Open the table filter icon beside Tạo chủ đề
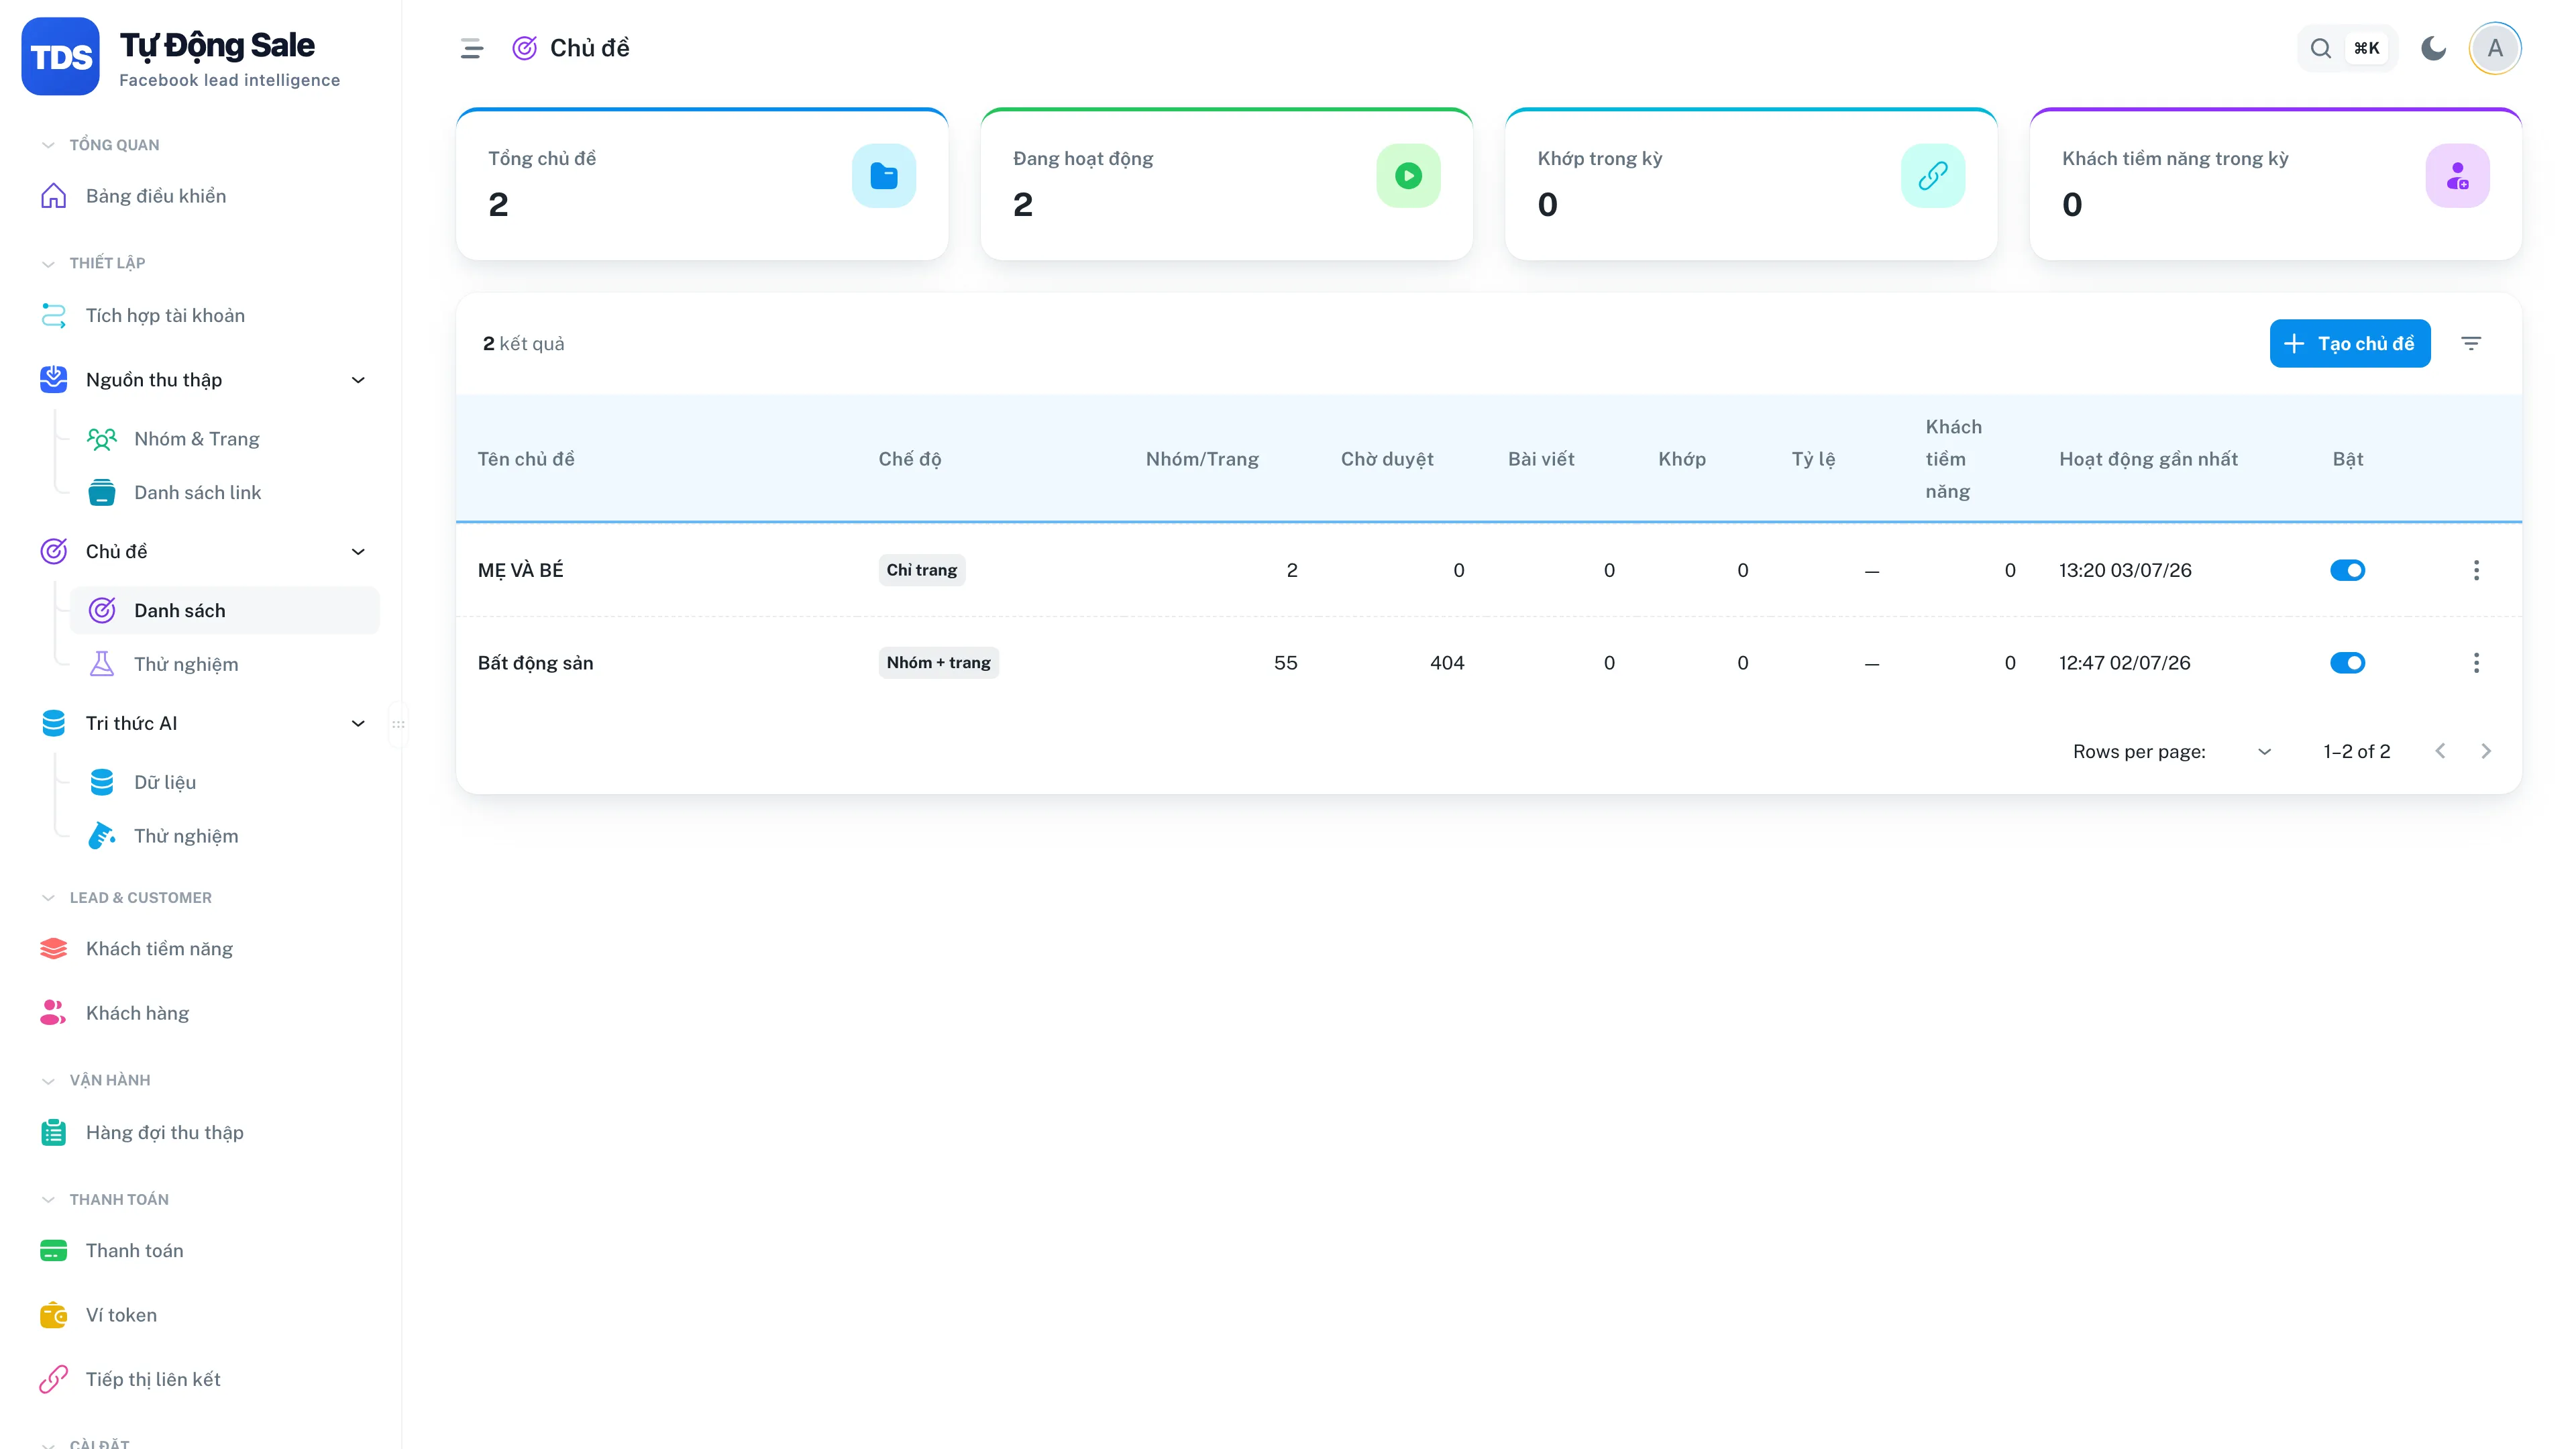 (2471, 344)
